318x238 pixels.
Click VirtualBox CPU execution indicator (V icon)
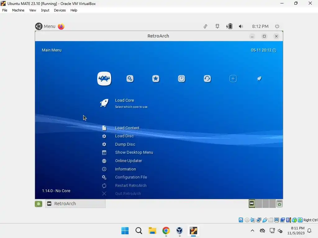click(x=288, y=220)
